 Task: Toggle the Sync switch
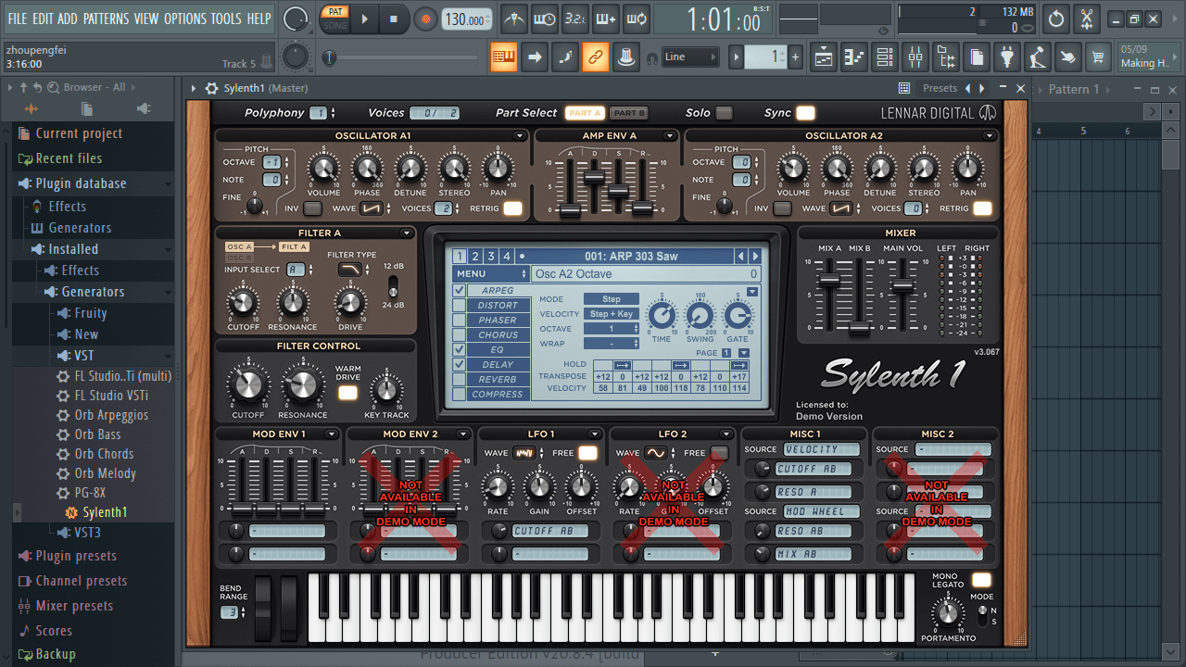point(806,113)
